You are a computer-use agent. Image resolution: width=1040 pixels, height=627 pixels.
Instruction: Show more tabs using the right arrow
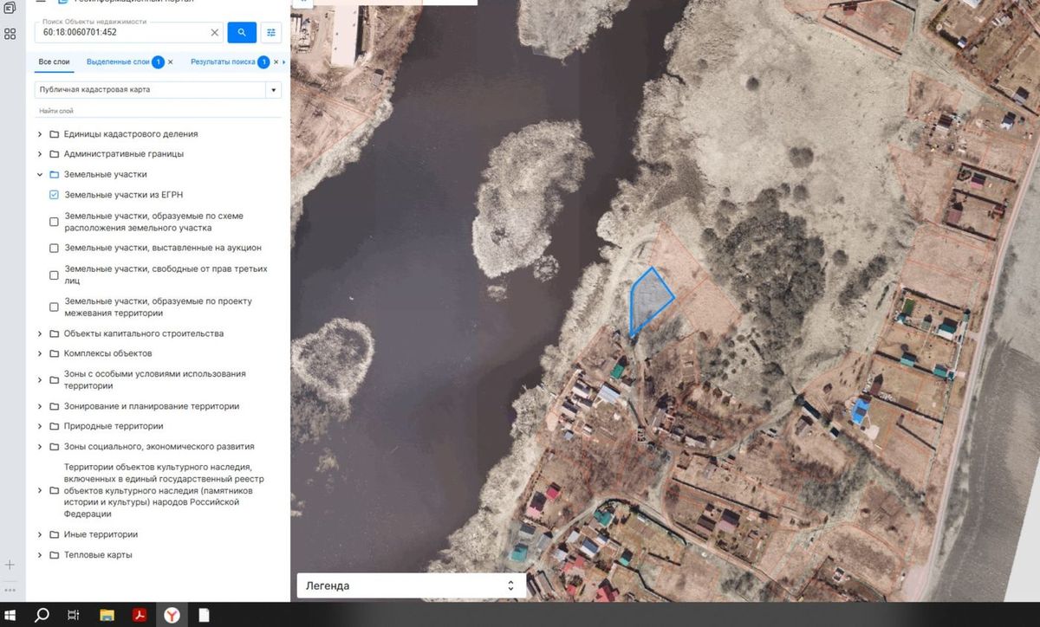point(284,62)
